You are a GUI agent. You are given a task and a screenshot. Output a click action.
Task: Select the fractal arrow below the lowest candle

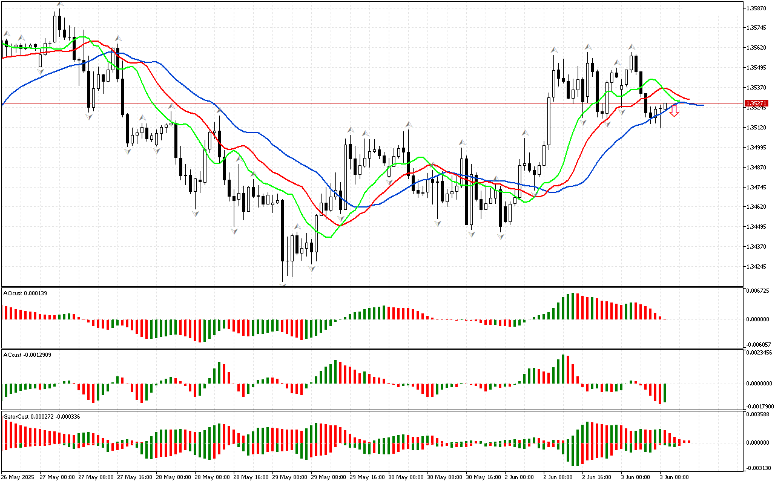click(x=283, y=283)
